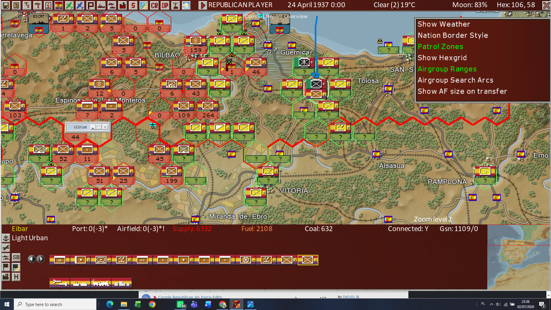Show next units with right arrow button
This screenshot has width=551, height=310.
tap(41, 259)
